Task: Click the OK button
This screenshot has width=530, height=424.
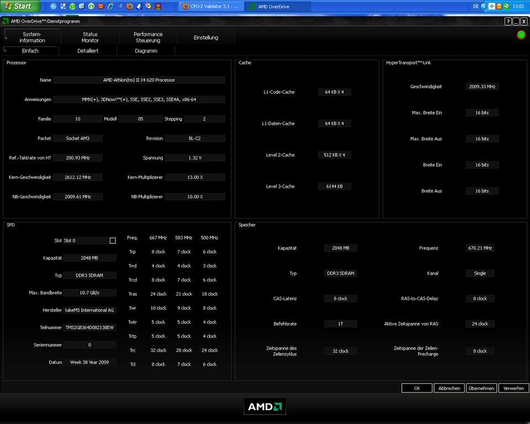Action: pyautogui.click(x=417, y=388)
